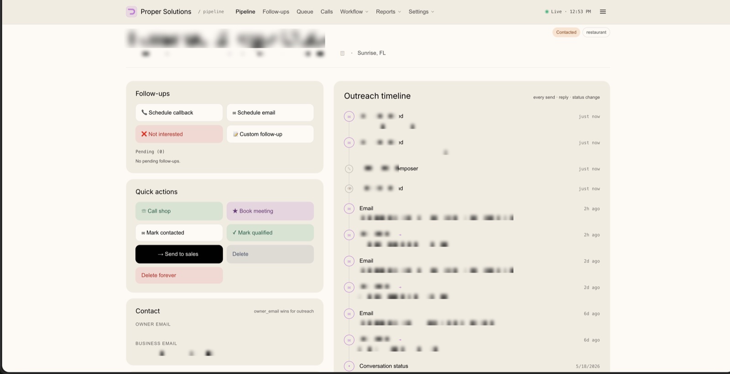This screenshot has width=730, height=374.
Task: Click Mark qualified button
Action: click(270, 233)
